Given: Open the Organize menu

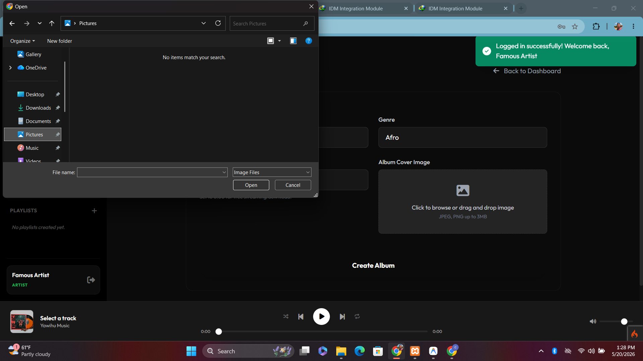Looking at the screenshot, I should [x=22, y=41].
